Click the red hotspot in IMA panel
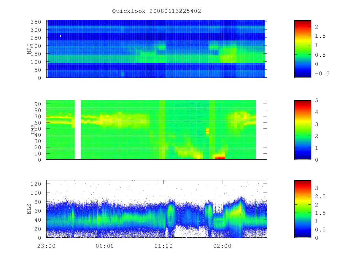This screenshot has height=267, width=356. coord(220,157)
